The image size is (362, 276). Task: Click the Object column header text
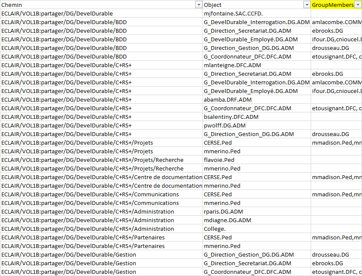213,5
